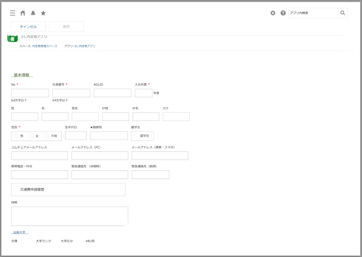Click in the アプリ内検索 search box
This screenshot has height=257, width=362.
pos(313,13)
